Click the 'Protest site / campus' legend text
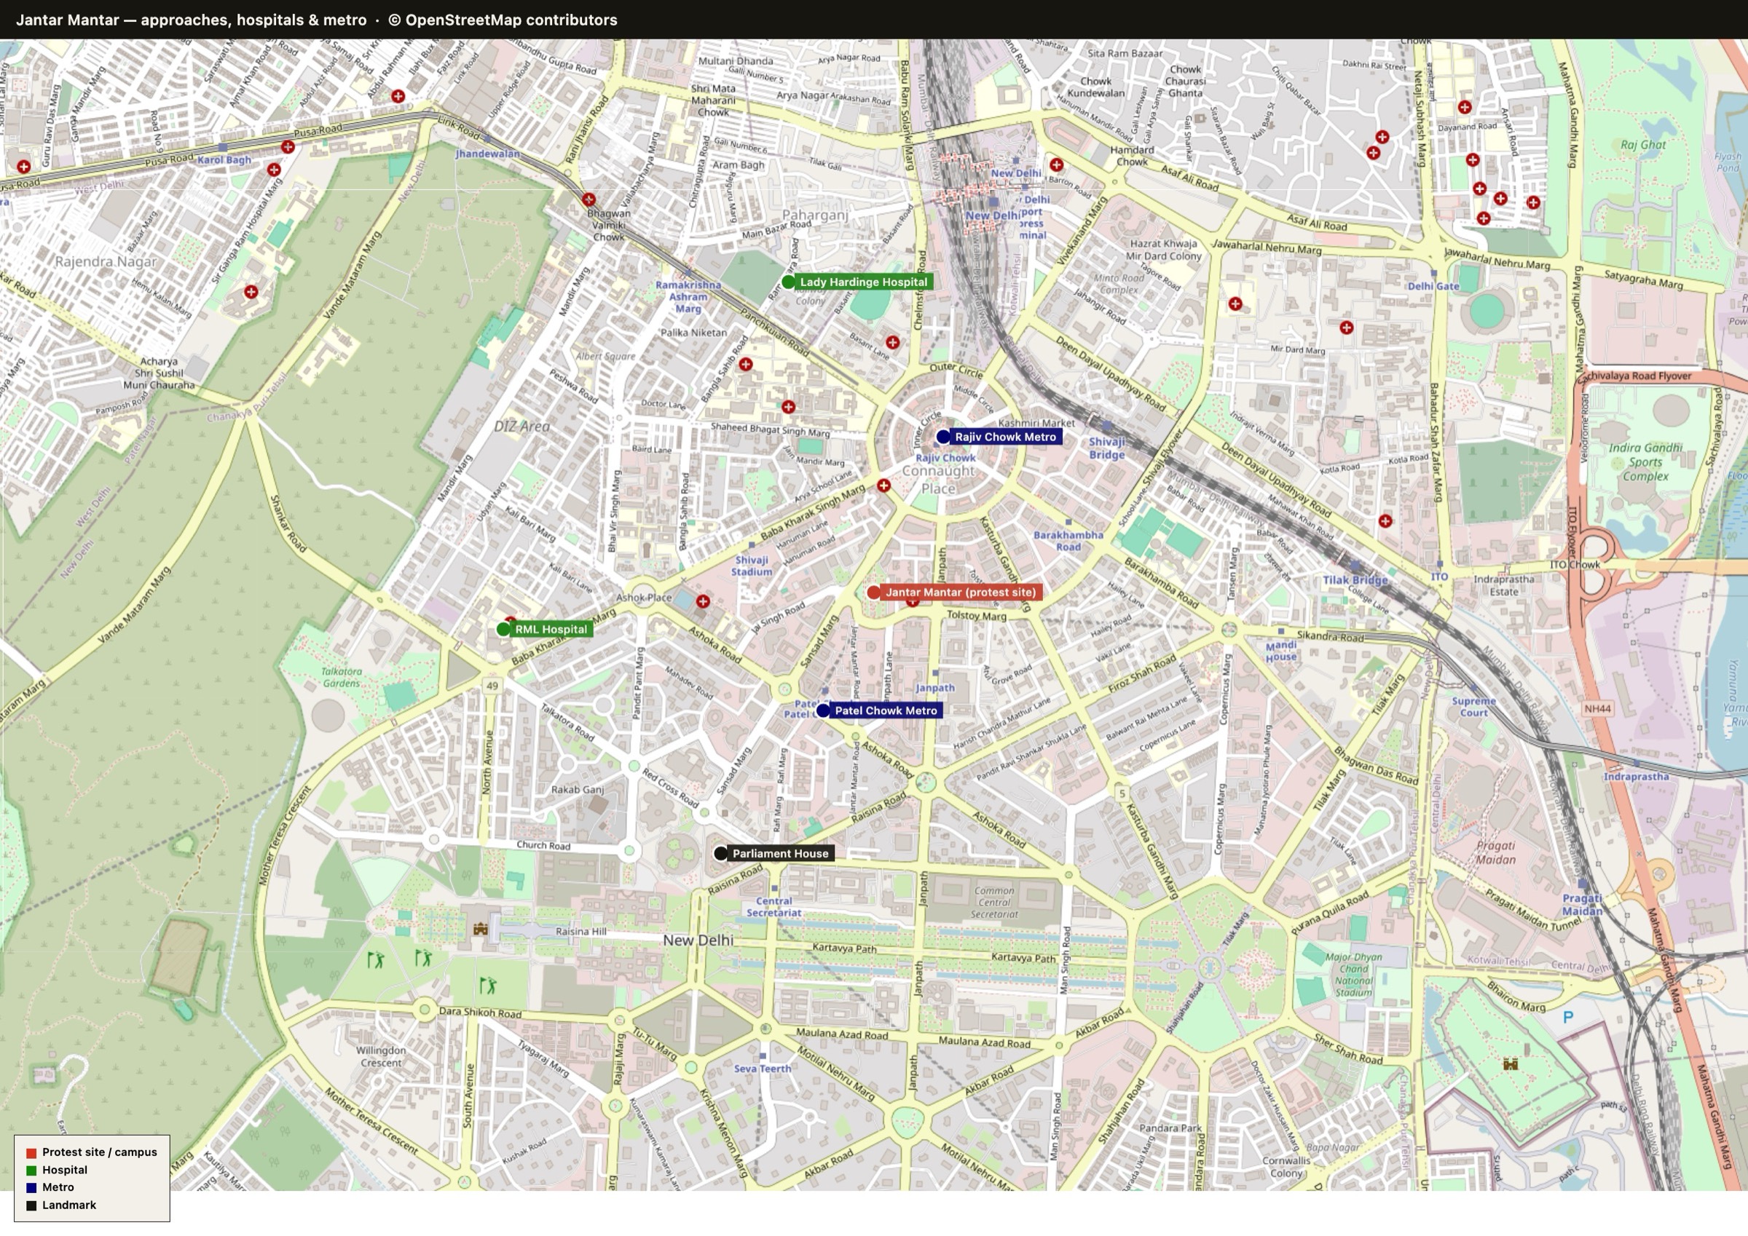The image size is (1748, 1236). pyautogui.click(x=100, y=1153)
